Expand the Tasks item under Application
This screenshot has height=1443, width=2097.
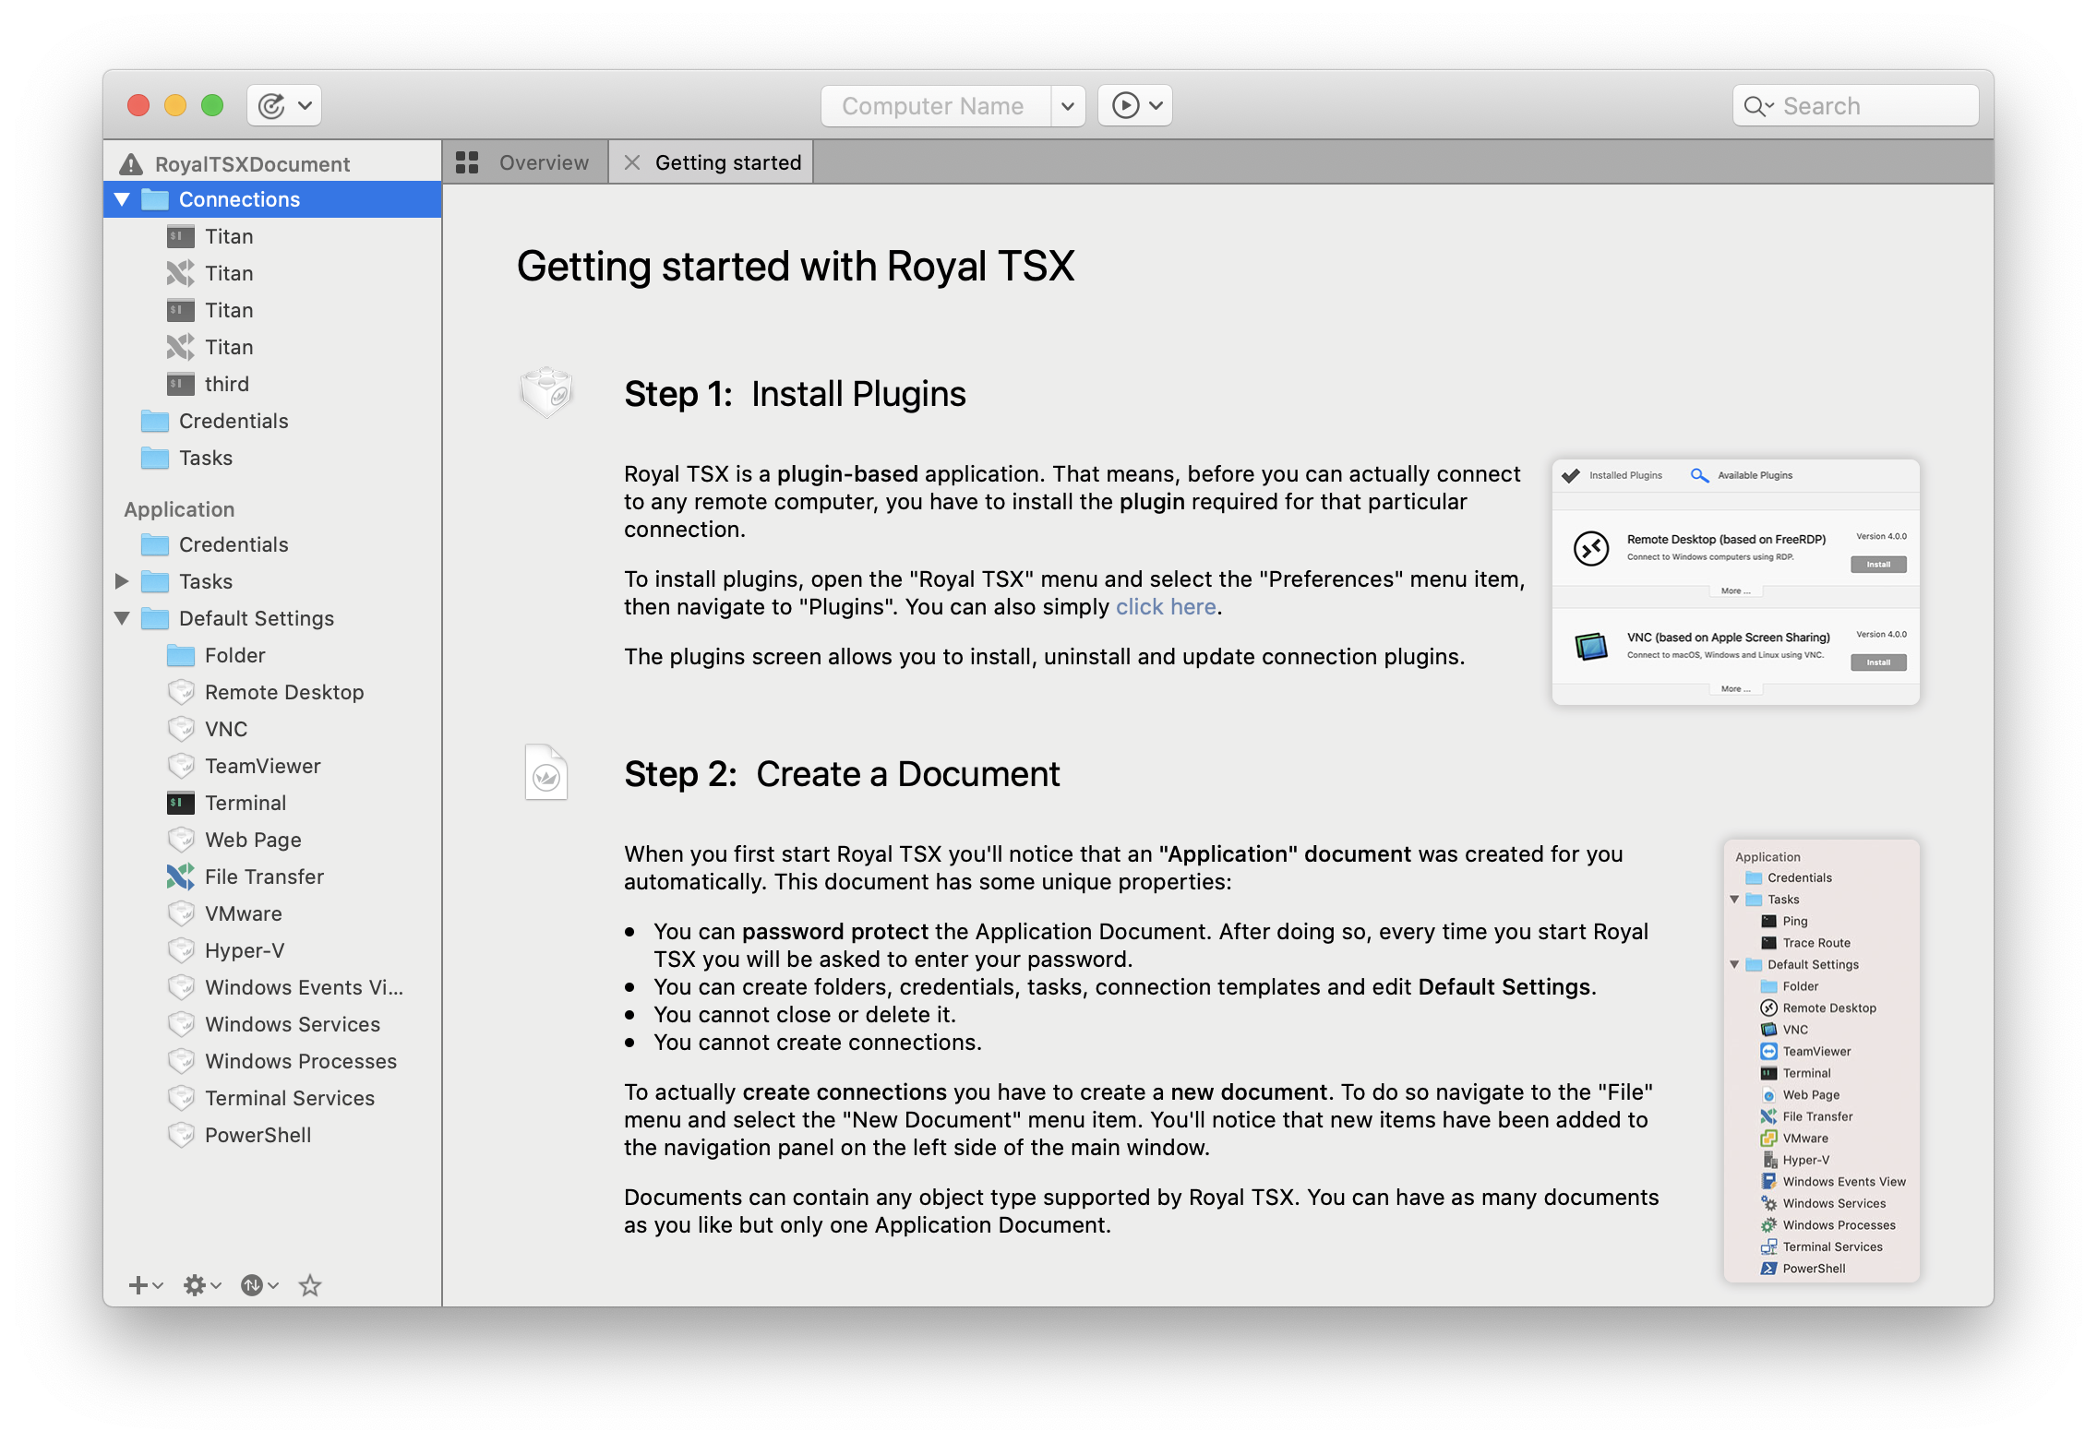[125, 579]
